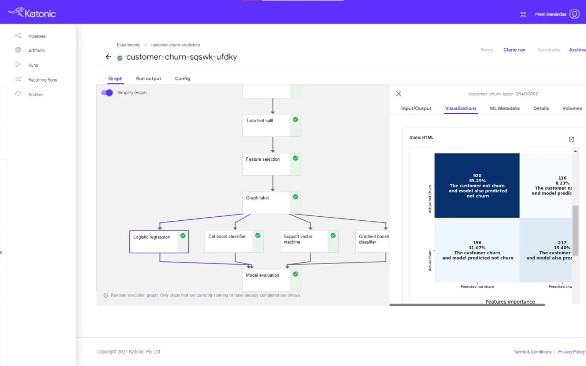Select the Logistic regression node

159,242
